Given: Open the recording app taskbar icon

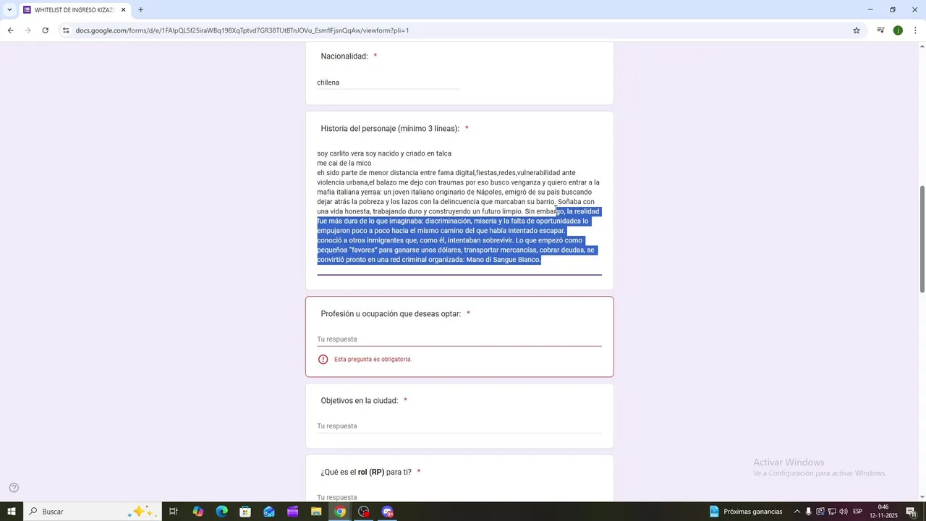Looking at the screenshot, I should (364, 512).
